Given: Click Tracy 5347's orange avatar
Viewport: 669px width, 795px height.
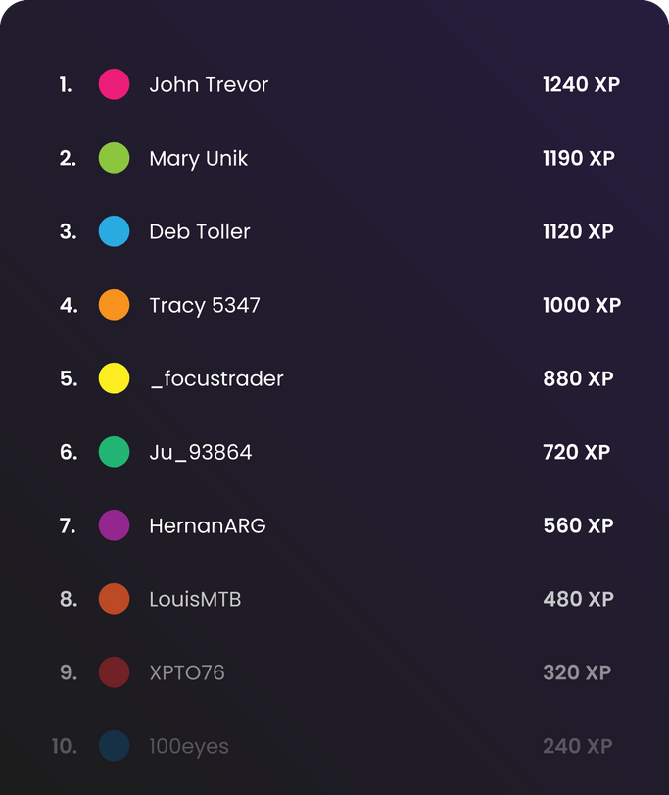Looking at the screenshot, I should (x=114, y=305).
